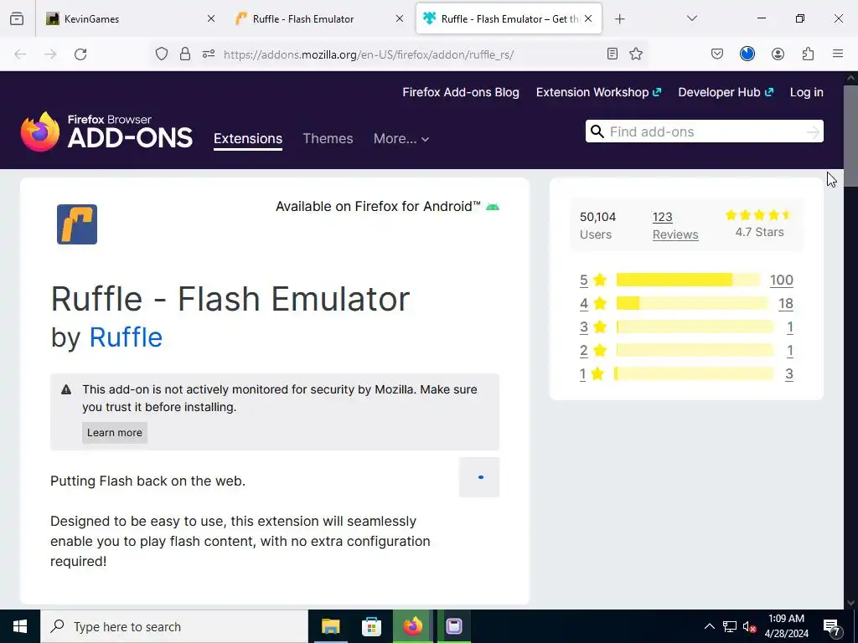Open the notification center icon
858x643 pixels.
click(x=832, y=626)
